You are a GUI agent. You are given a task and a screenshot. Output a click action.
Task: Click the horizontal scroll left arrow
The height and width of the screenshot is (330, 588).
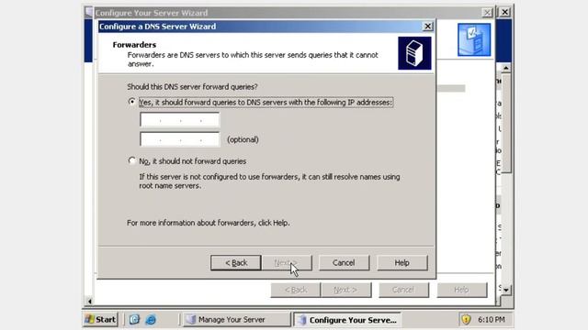coord(90,301)
